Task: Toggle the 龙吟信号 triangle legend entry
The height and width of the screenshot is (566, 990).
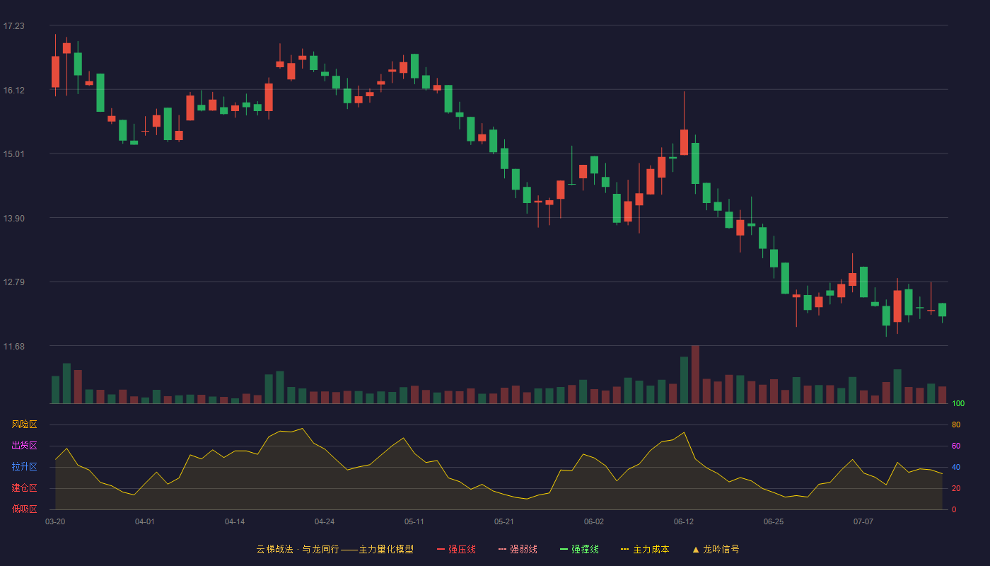Action: pos(715,549)
